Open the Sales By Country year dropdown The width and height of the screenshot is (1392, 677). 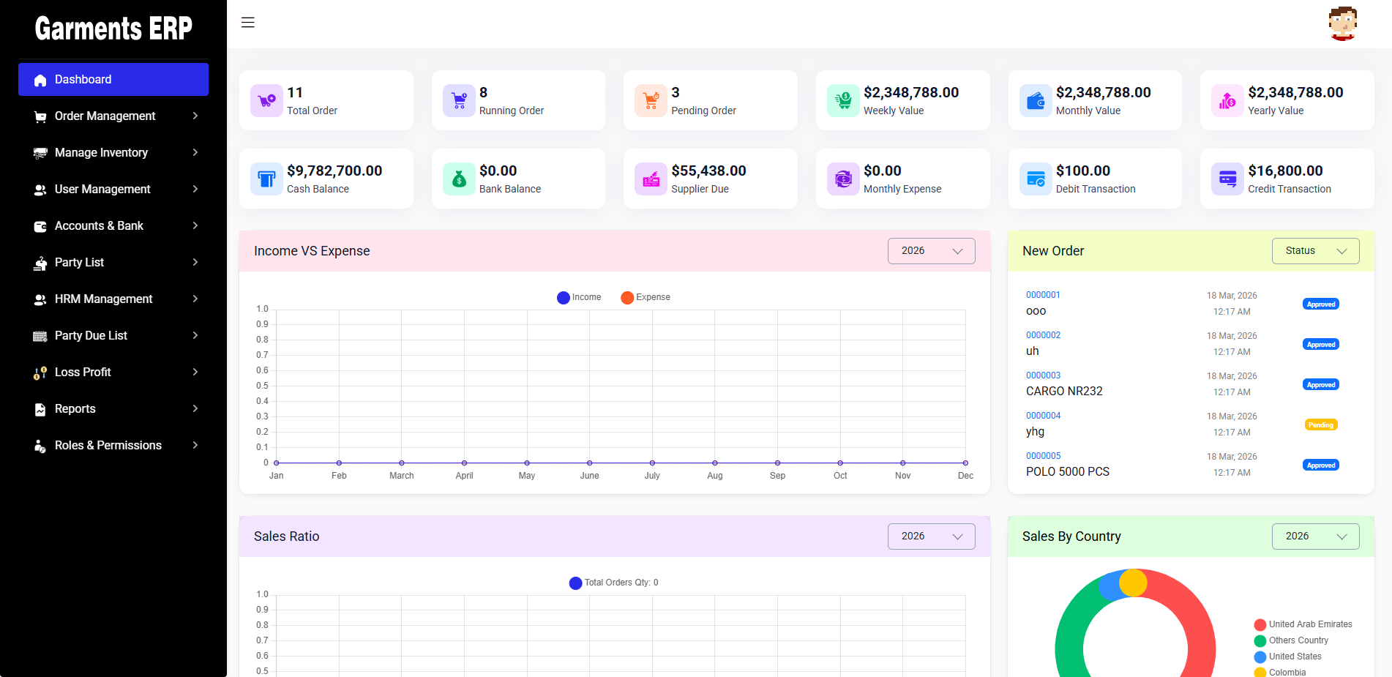[1315, 536]
